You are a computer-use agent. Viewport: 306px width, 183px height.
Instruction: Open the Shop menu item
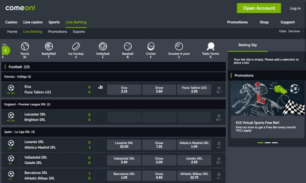tap(264, 22)
